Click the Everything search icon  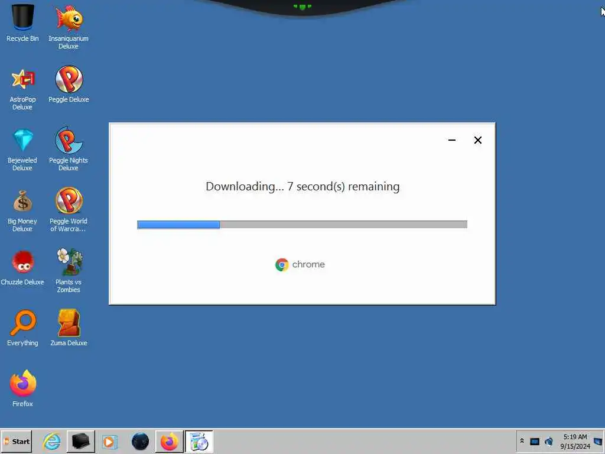[22, 327]
